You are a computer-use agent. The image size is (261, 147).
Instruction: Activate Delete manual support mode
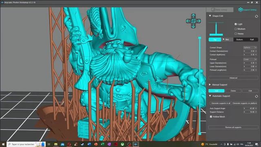click(x=233, y=91)
